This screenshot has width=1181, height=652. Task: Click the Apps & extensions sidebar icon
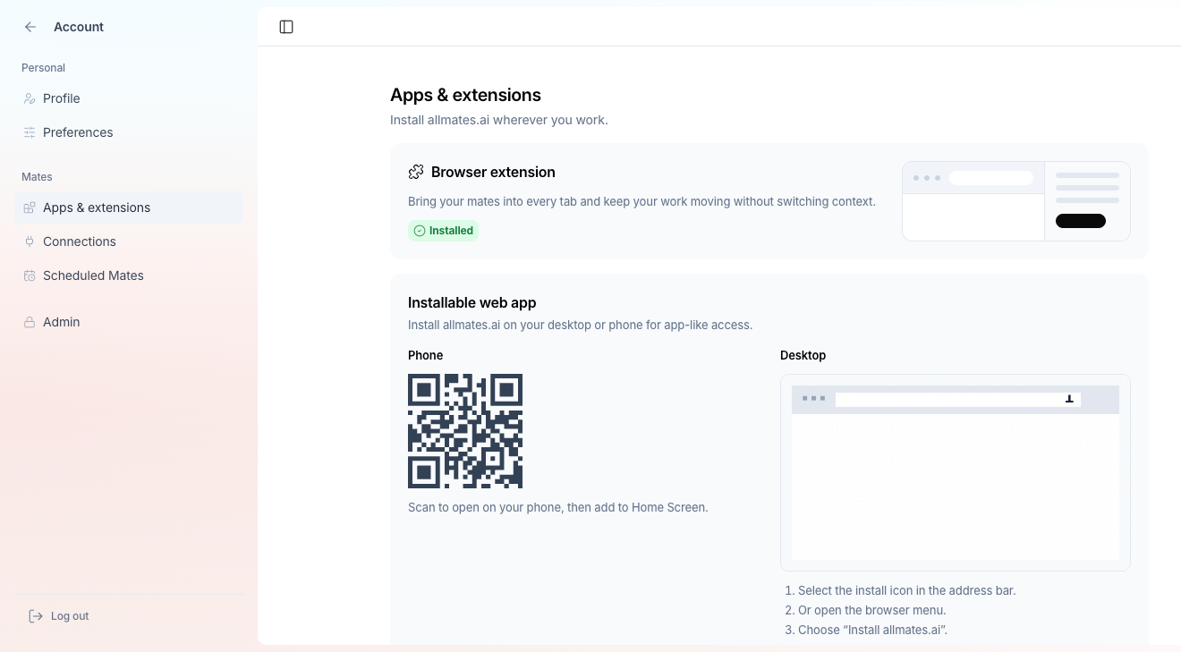point(30,207)
